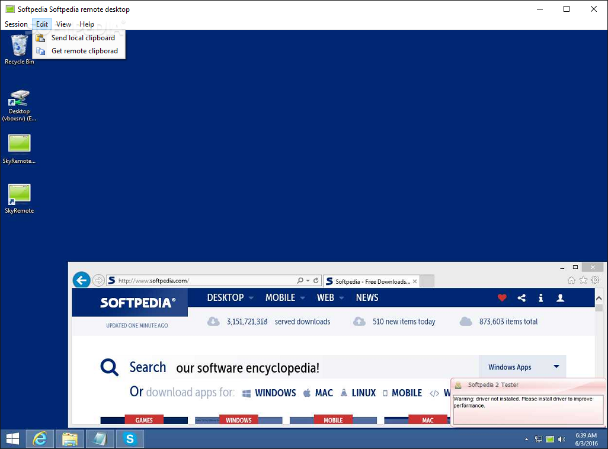Click the driver not installed warning text
The width and height of the screenshot is (608, 449).
(x=523, y=402)
